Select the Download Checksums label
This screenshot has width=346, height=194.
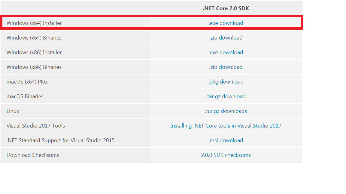(x=33, y=155)
